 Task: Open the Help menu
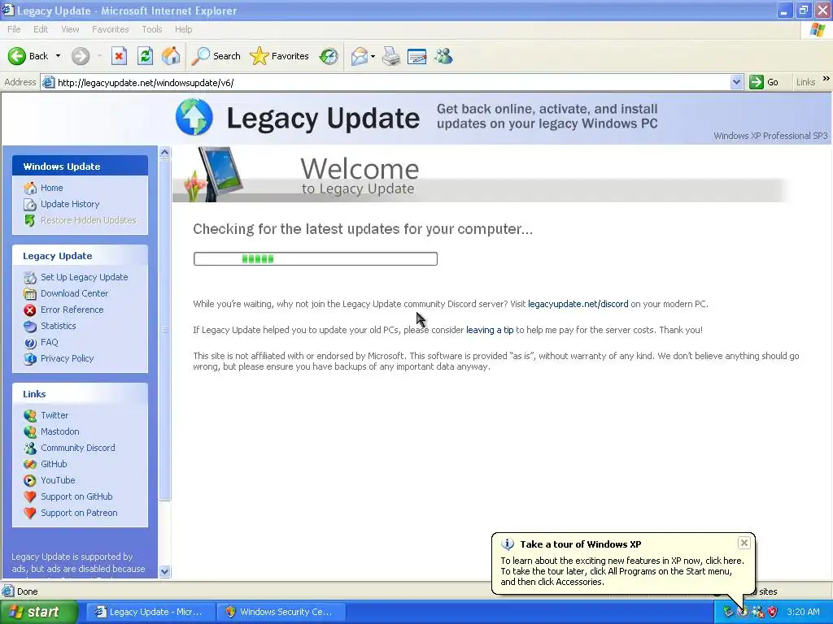click(x=183, y=29)
